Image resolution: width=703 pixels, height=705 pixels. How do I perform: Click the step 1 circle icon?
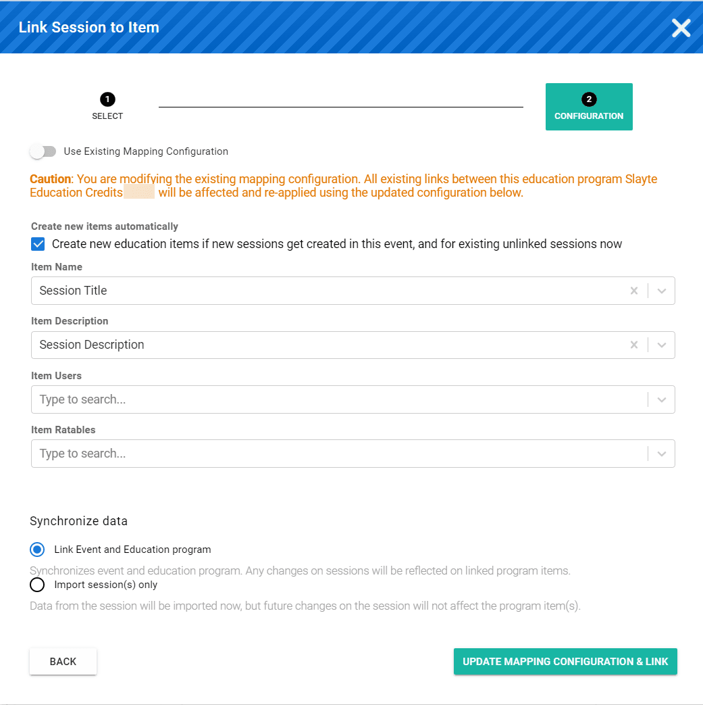coord(107,99)
